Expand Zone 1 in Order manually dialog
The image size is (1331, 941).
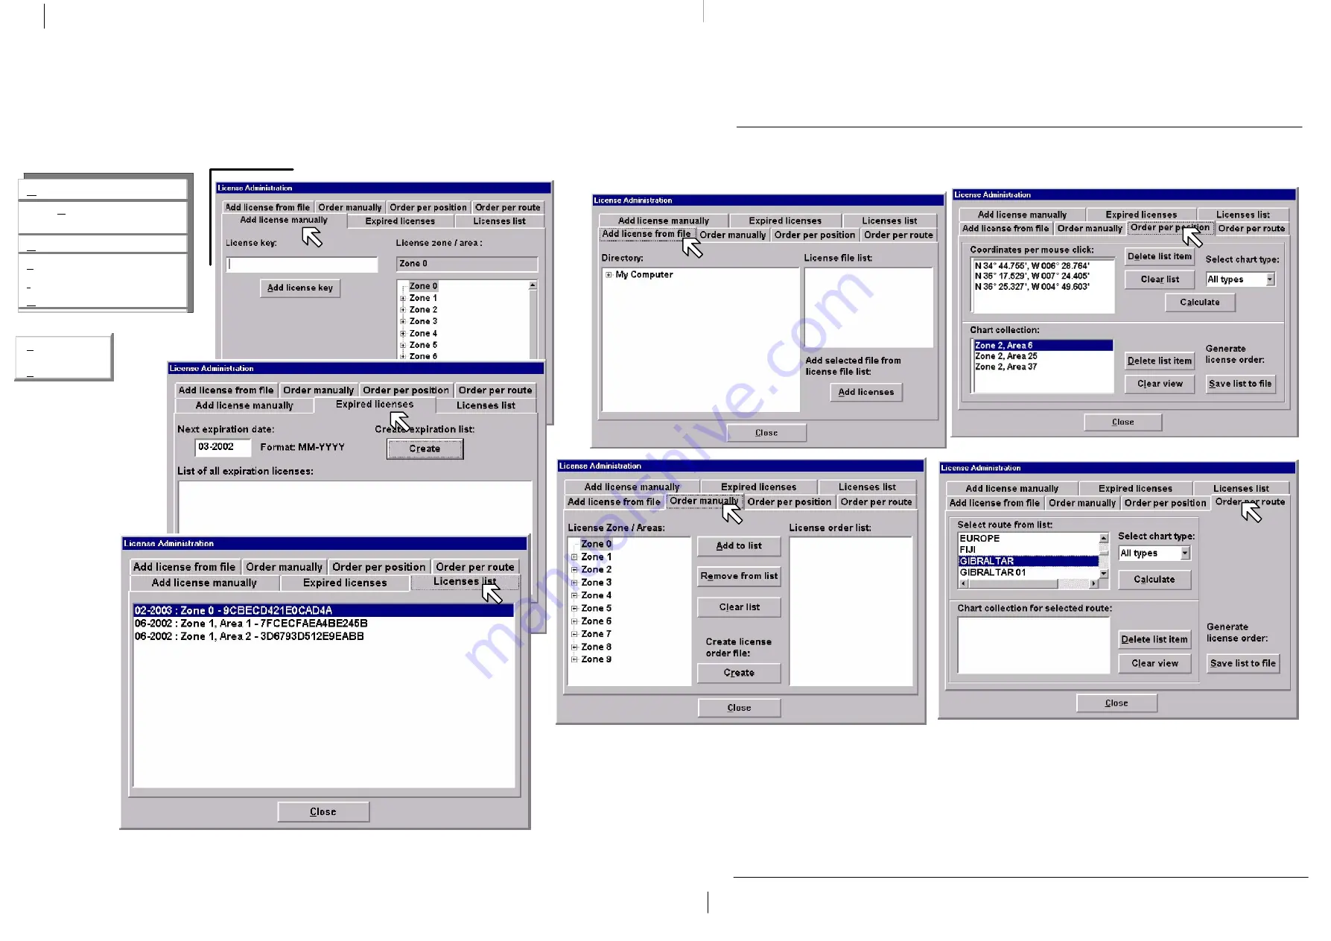pos(574,557)
